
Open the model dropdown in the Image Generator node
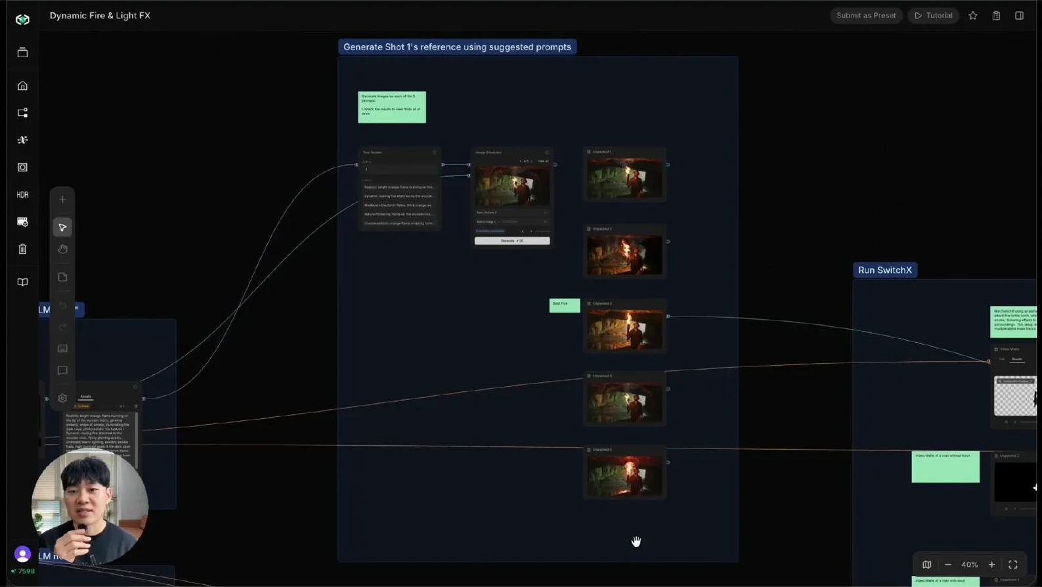(511, 213)
